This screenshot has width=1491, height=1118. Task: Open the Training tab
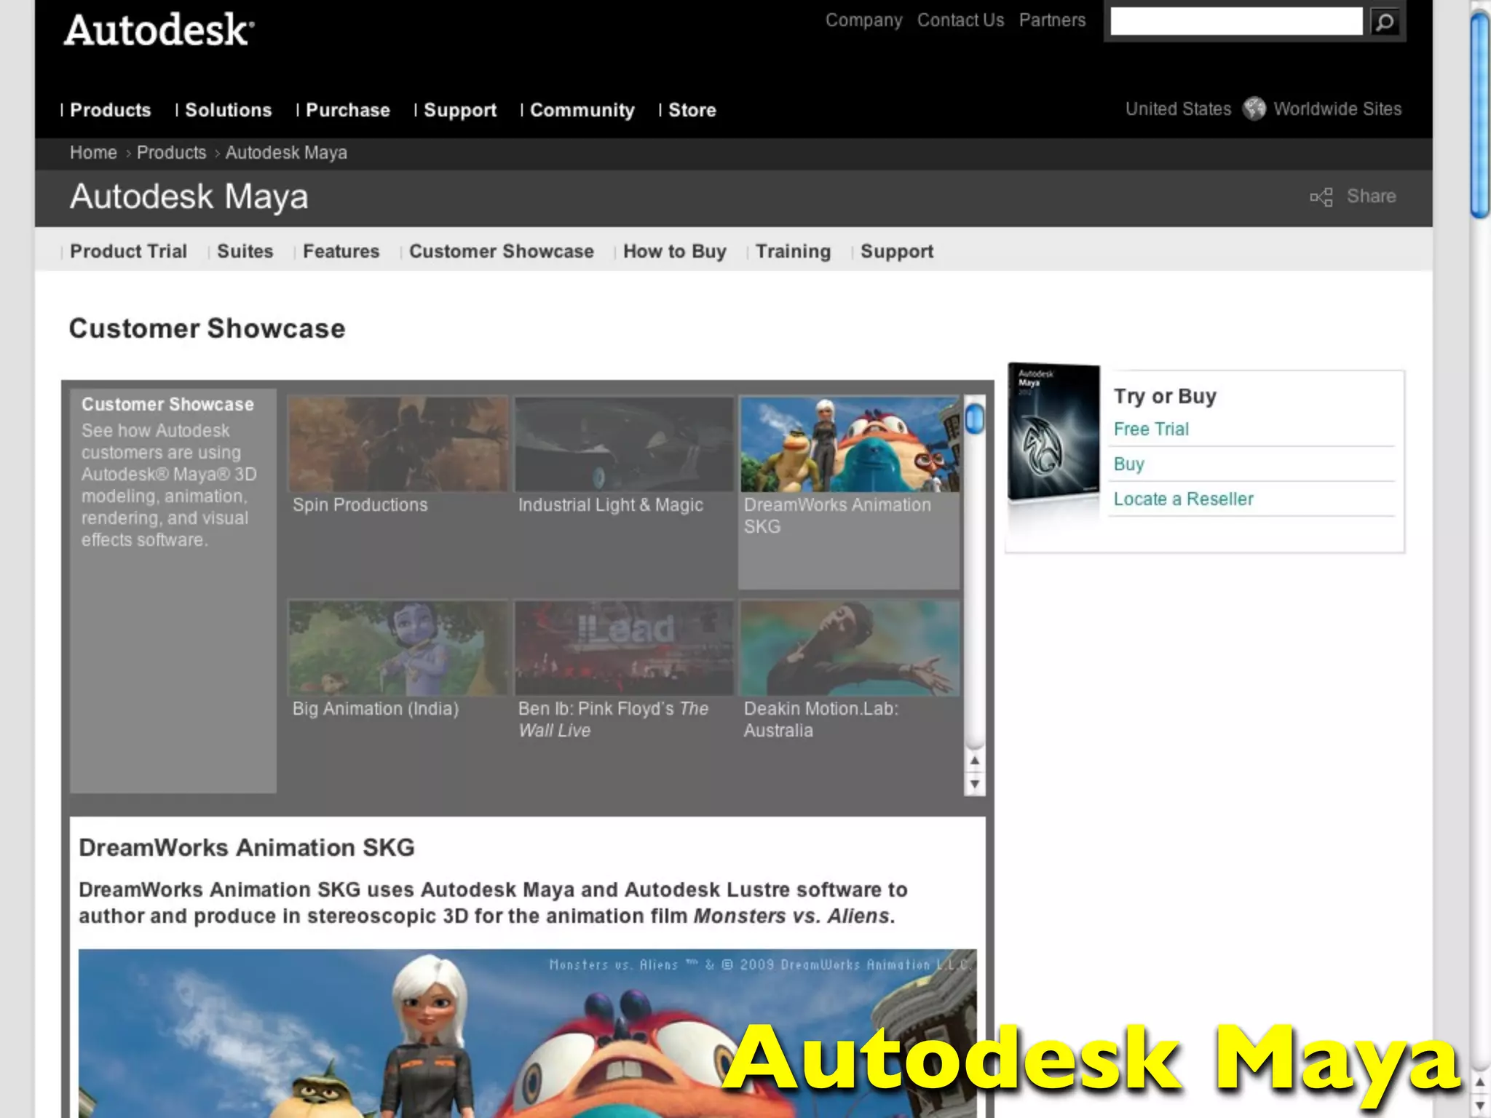tap(793, 251)
